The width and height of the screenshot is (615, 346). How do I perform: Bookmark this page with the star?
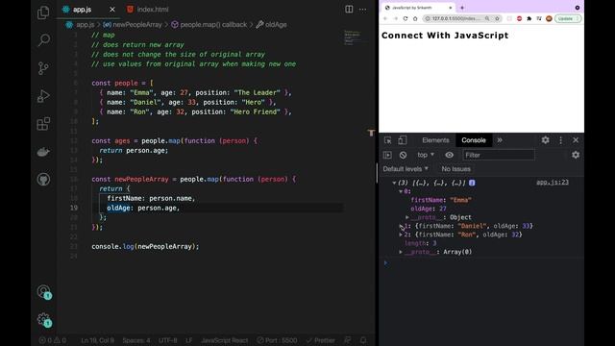[x=497, y=18]
